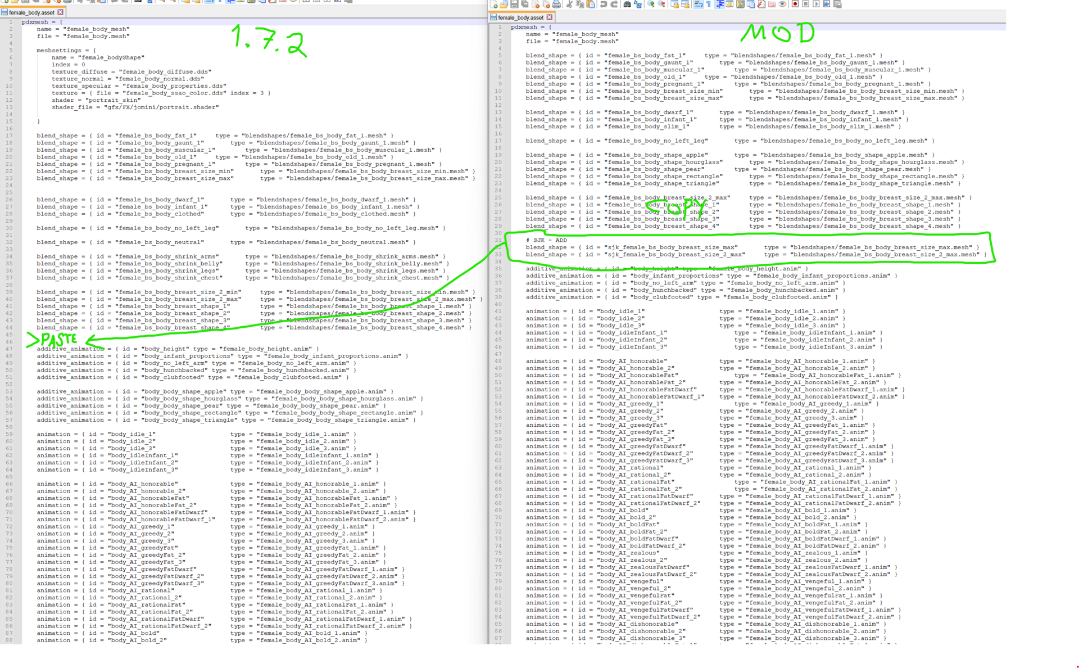This screenshot has width=1079, height=668.
Task: Select female_body.asset tab in left 1.7.2 window
Action: point(33,12)
